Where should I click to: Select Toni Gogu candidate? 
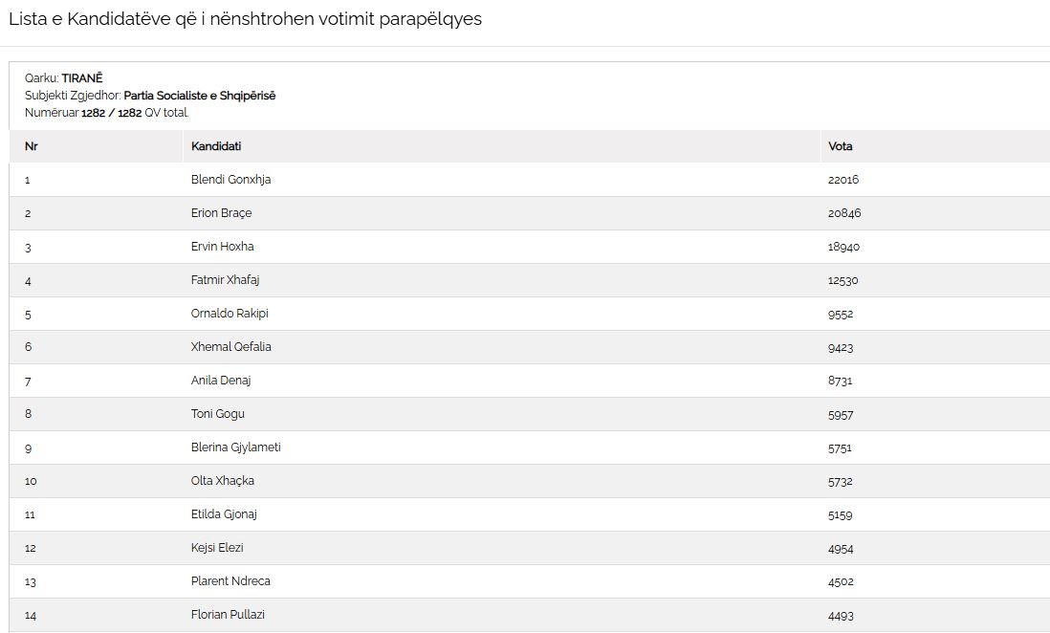pos(218,414)
